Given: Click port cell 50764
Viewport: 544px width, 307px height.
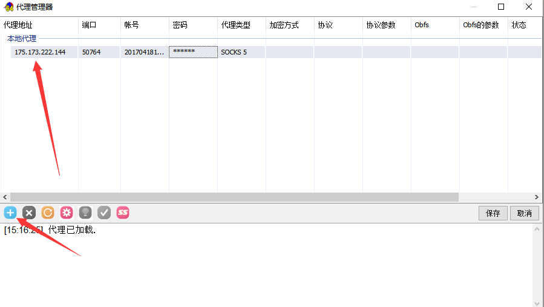Looking at the screenshot, I should [99, 52].
